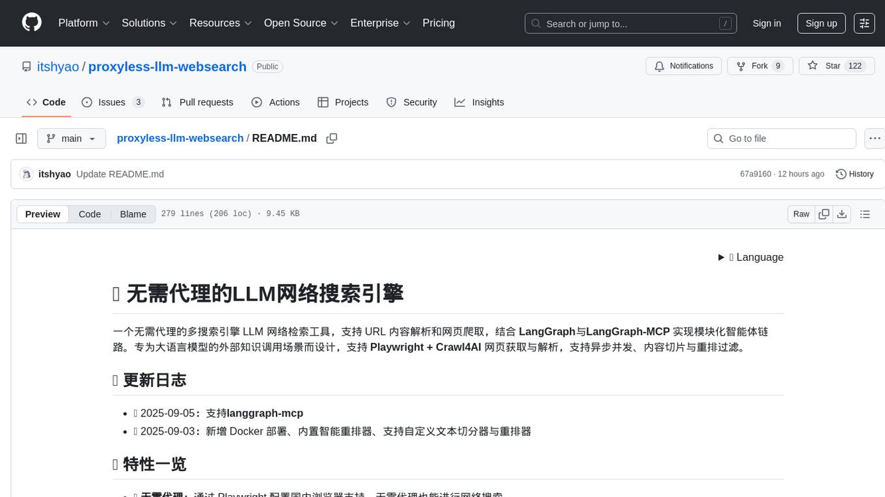Open the Pull requests tab

(x=197, y=102)
